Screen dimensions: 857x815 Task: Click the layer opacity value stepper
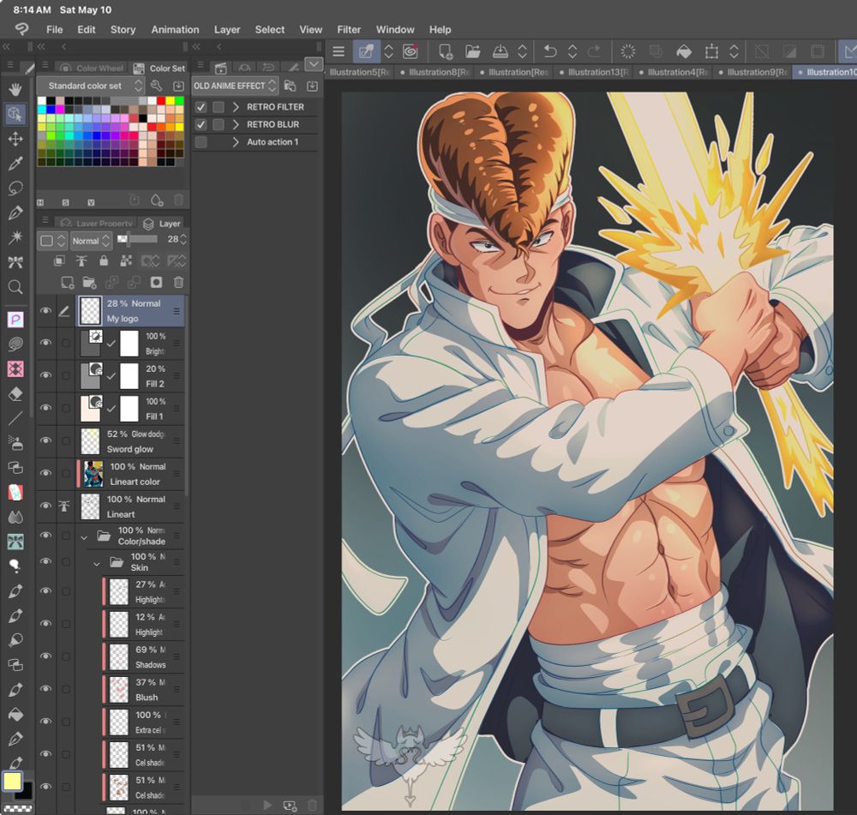coord(183,239)
